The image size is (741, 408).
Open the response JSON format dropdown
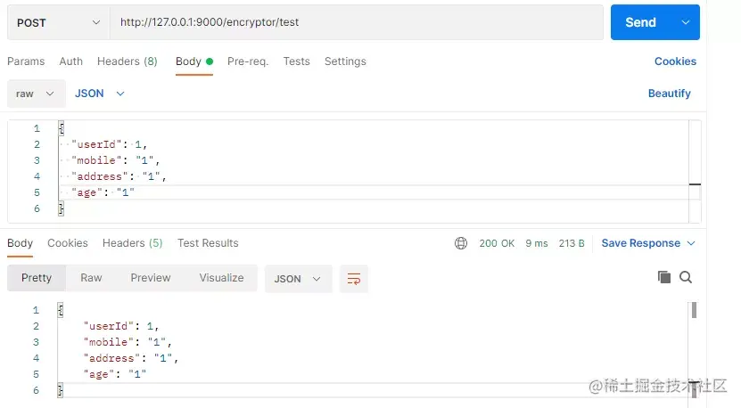(x=298, y=279)
